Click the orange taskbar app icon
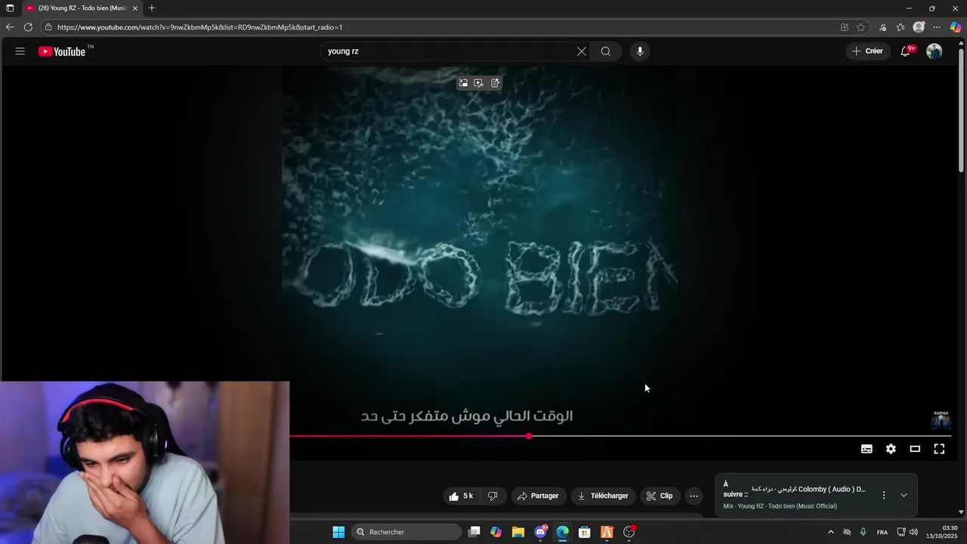The width and height of the screenshot is (967, 544). pyautogui.click(x=607, y=532)
